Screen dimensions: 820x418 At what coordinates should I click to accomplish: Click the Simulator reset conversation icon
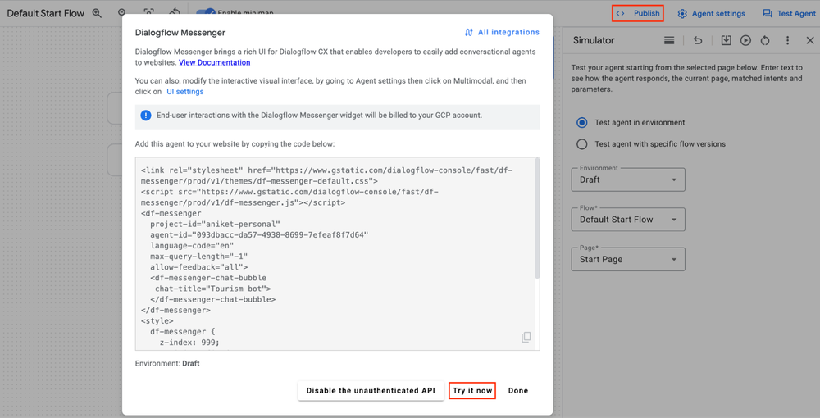(765, 40)
